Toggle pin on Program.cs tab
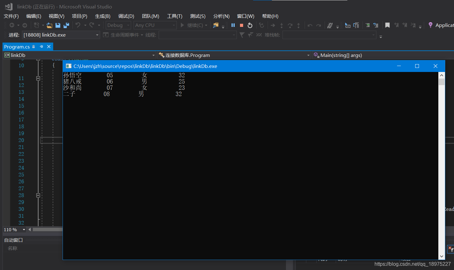Image resolution: width=454 pixels, height=270 pixels. [x=41, y=47]
